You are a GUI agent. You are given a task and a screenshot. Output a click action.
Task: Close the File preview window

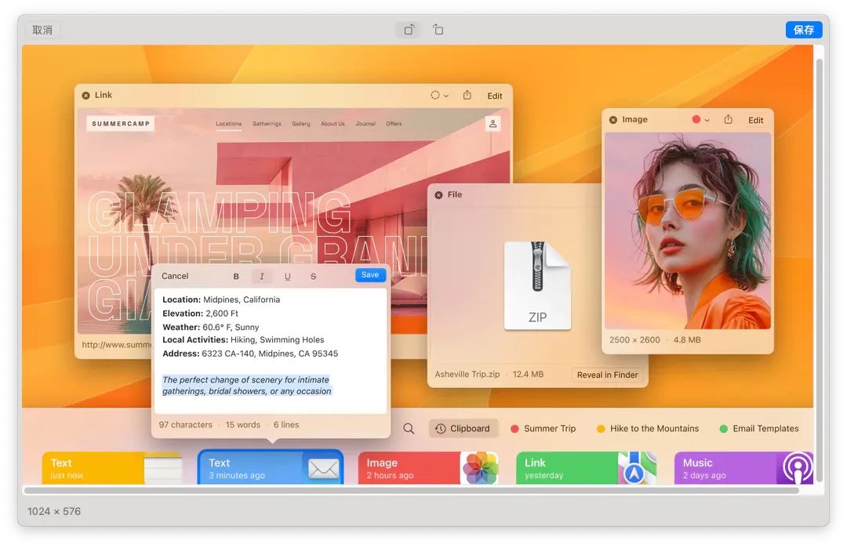[438, 195]
